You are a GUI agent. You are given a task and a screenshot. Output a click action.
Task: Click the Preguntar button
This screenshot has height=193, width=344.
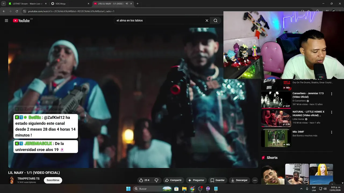coord(196,180)
